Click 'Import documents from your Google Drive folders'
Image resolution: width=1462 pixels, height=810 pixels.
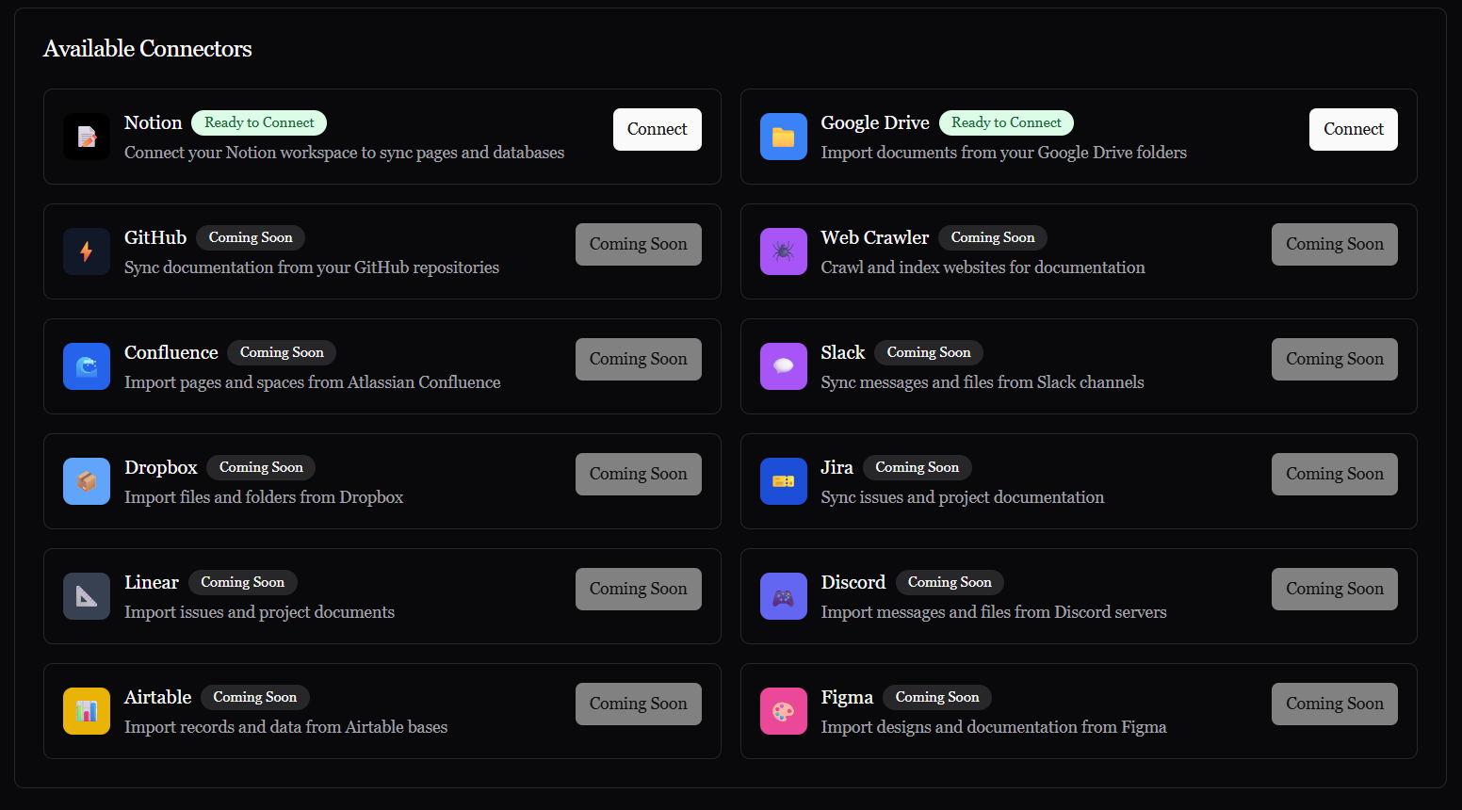click(x=1004, y=153)
